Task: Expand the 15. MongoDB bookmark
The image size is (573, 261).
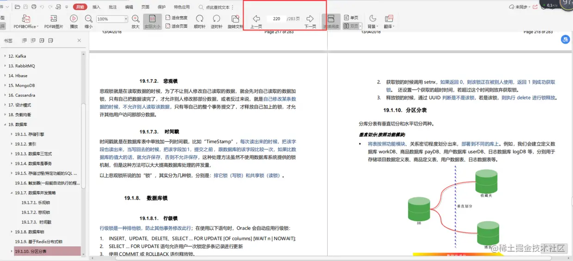Action: [x=5, y=85]
